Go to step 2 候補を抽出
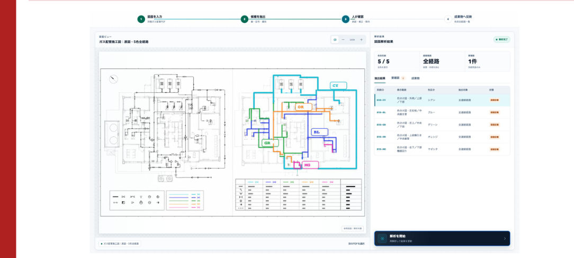Image resolution: width=574 pixels, height=258 pixels. 254,19
